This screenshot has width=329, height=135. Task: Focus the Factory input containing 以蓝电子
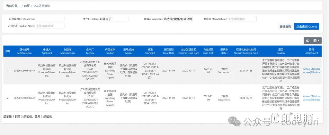114,19
